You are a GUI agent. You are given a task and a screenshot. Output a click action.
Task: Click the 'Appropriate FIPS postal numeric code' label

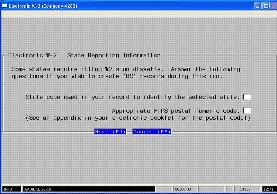[x=176, y=111]
